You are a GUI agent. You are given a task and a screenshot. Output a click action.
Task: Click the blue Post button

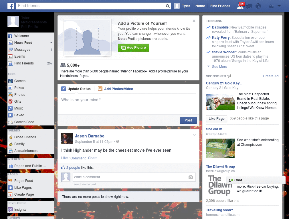[188, 120]
